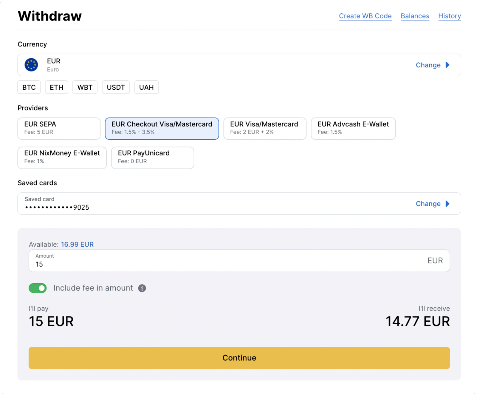Open the Balances link
This screenshot has width=477, height=394.
pyautogui.click(x=415, y=16)
